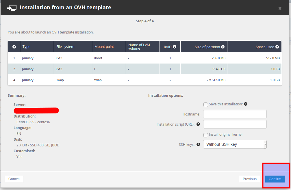The width and height of the screenshot is (291, 190).
Task: Click the help icon in first table column header
Action: [x=14, y=47]
